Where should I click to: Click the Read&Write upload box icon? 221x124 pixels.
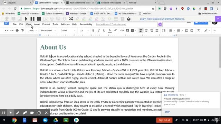click(x=128, y=19)
